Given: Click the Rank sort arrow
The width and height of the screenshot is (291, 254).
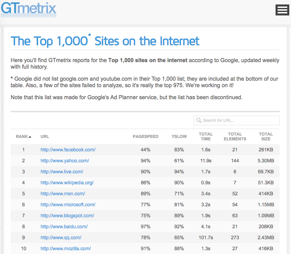Looking at the screenshot, I should coord(30,137).
